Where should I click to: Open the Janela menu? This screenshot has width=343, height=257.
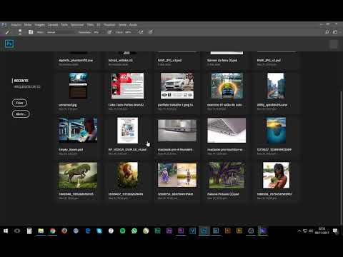coord(122,25)
